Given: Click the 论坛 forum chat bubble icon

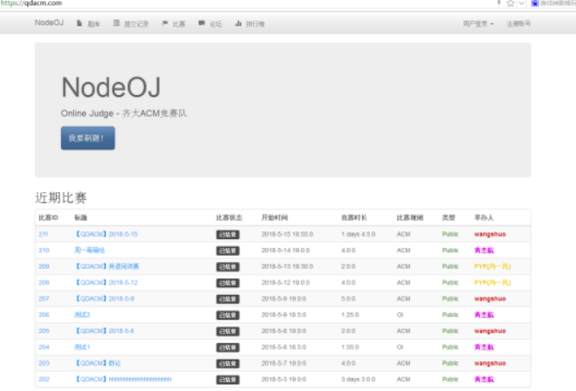Looking at the screenshot, I should 202,24.
